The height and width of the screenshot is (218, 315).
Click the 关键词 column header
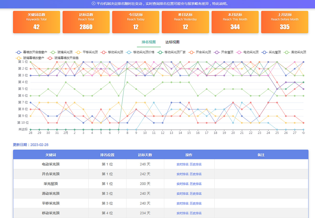(x=51, y=155)
